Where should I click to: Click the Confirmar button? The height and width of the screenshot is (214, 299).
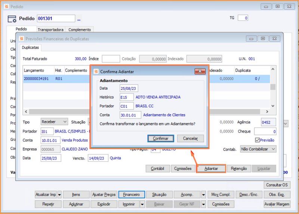161,138
